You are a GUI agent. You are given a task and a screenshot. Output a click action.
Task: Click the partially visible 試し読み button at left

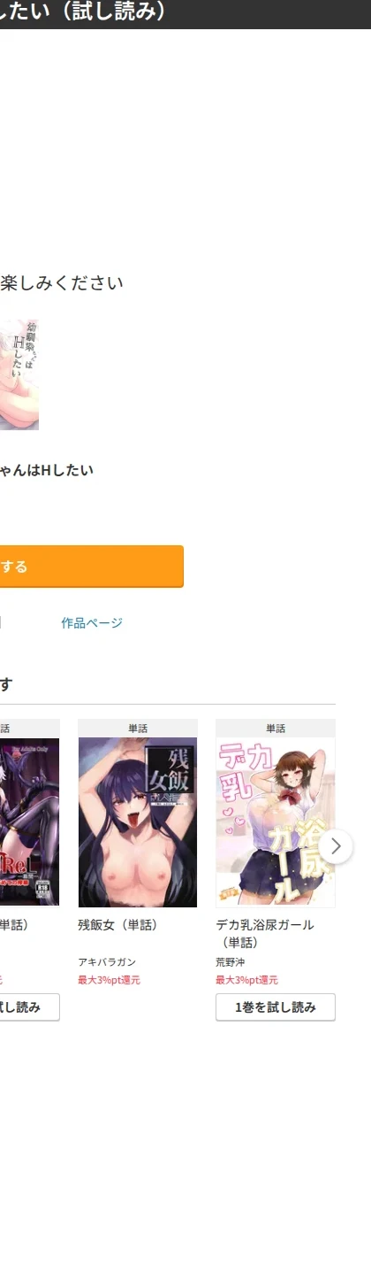pyautogui.click(x=30, y=1007)
